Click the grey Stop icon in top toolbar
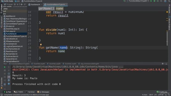The width and height of the screenshot is (171, 96). coord(161,1)
